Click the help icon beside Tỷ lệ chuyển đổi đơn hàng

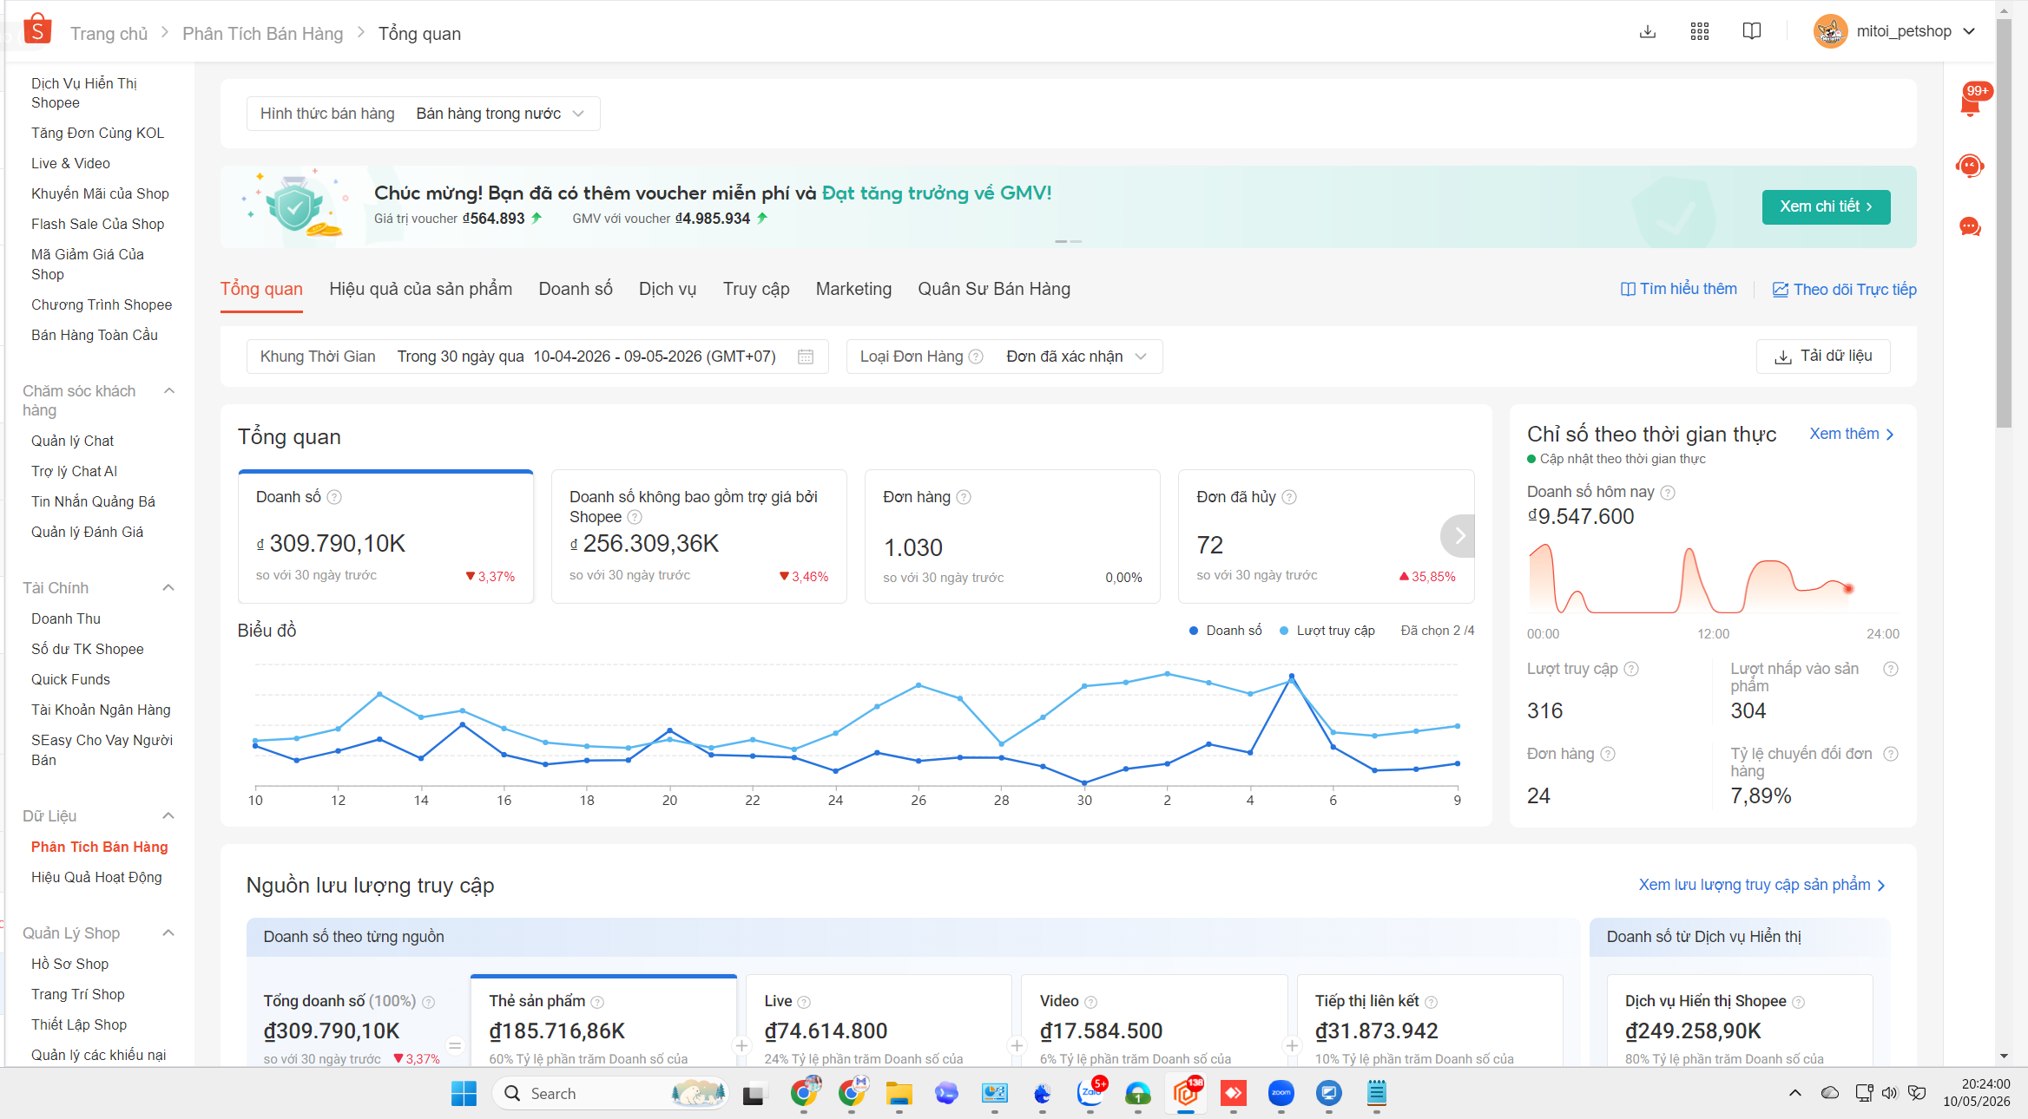(x=1891, y=754)
